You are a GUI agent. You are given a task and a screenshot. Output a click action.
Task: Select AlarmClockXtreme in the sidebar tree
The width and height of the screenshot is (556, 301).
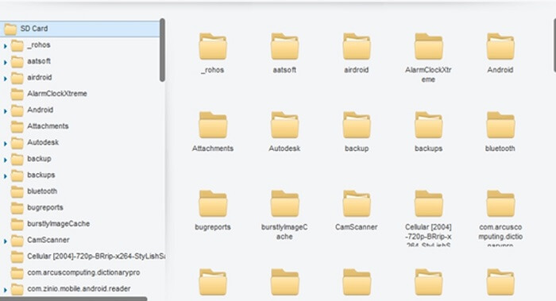pos(49,94)
